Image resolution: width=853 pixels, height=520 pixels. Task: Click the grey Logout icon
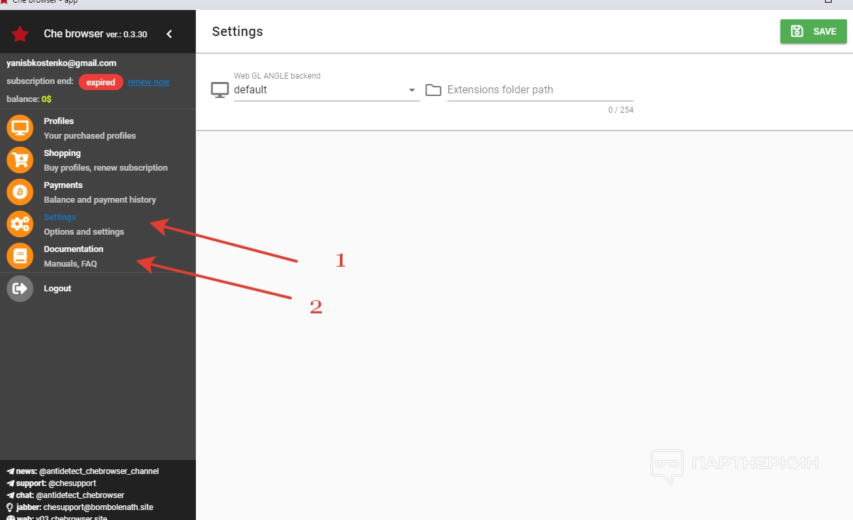20,289
